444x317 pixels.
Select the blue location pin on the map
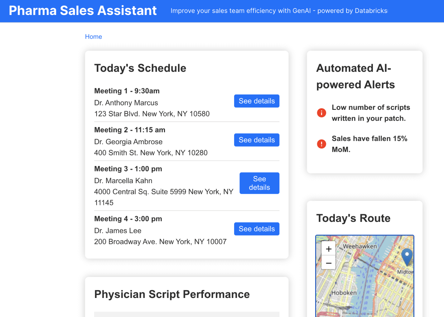(407, 256)
